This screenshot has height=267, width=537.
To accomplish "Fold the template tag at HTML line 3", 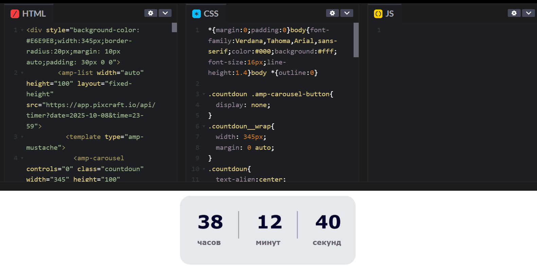I will (22, 137).
